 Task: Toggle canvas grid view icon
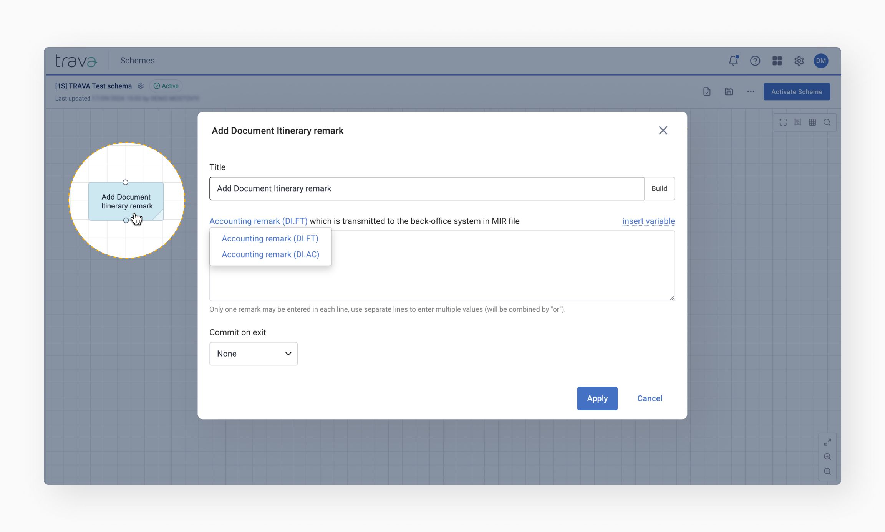pos(812,122)
